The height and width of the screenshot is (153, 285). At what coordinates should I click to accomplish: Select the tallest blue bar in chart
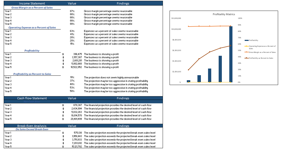(231, 54)
